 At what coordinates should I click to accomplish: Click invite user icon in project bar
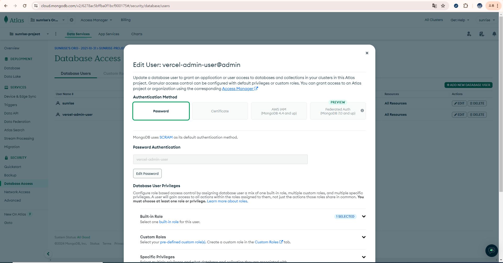[469, 34]
